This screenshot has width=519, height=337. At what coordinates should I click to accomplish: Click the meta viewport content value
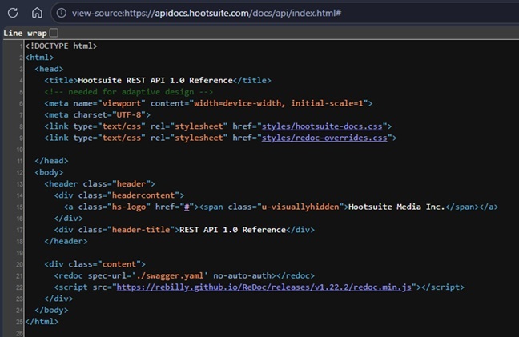tap(279, 103)
